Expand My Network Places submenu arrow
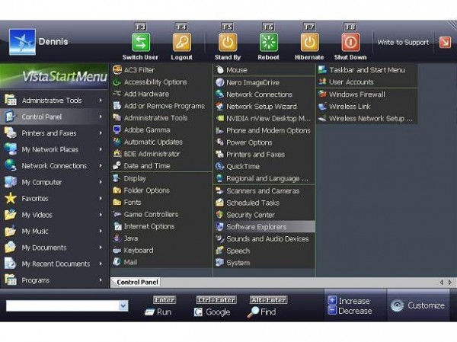Image resolution: width=457 pixels, height=342 pixels. [101, 149]
